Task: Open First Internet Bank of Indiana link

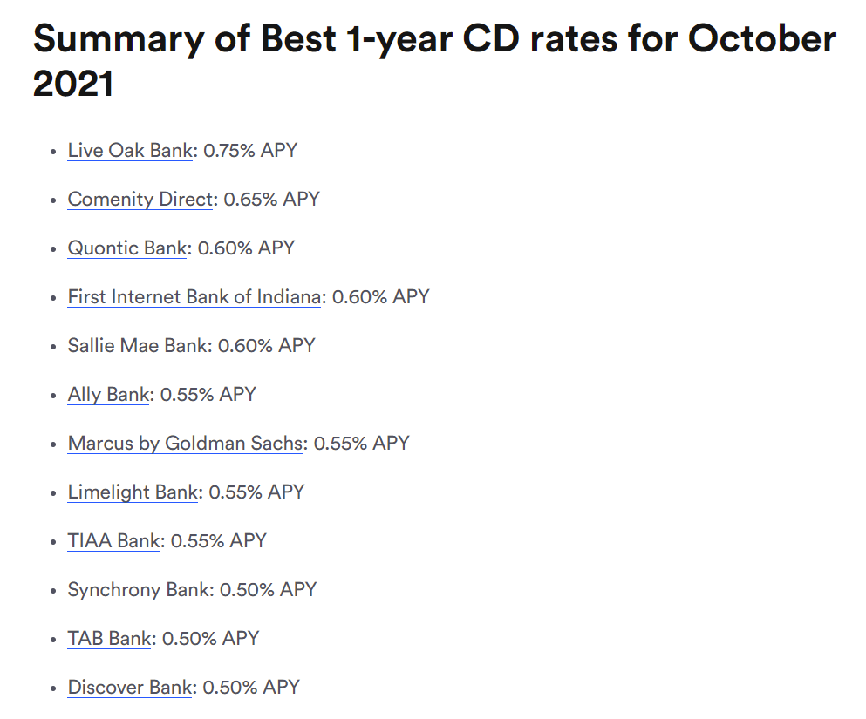Action: (x=194, y=297)
